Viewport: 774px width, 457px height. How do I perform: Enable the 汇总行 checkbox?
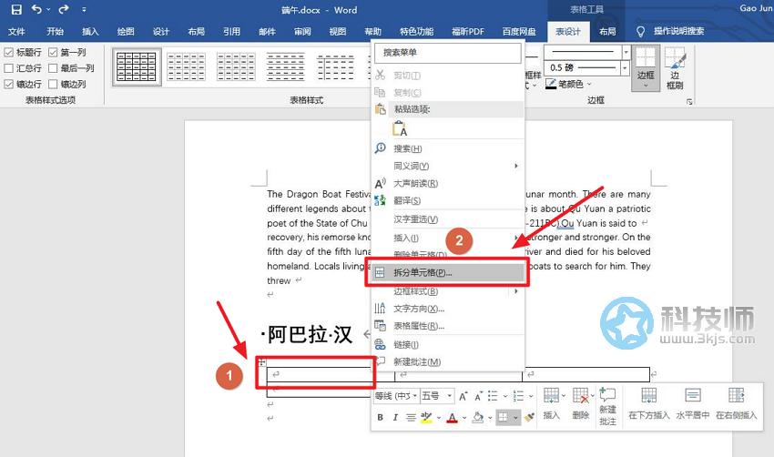[x=23, y=68]
